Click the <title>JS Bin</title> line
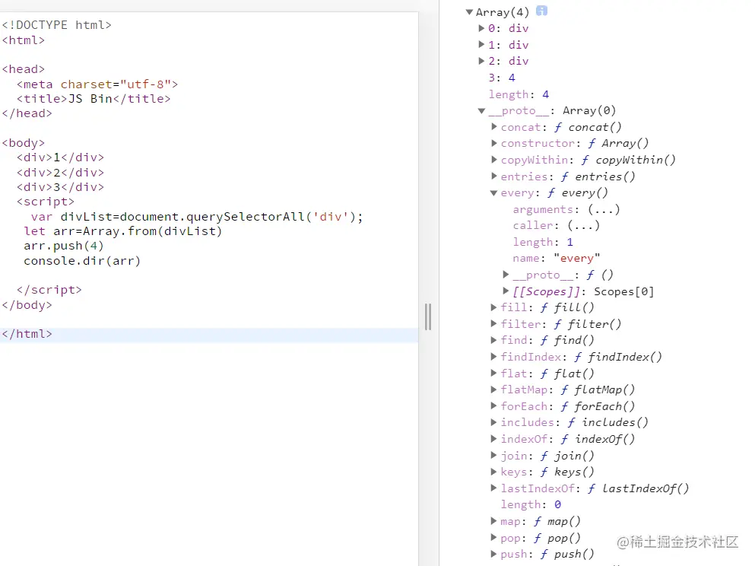755x566 pixels. [94, 99]
